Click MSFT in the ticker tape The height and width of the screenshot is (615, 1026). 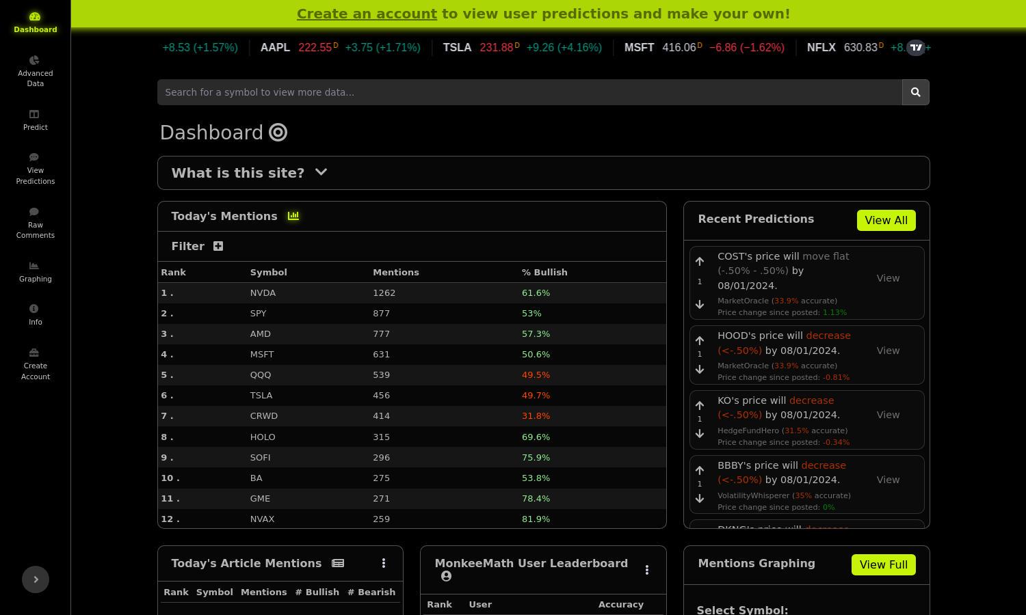click(639, 47)
